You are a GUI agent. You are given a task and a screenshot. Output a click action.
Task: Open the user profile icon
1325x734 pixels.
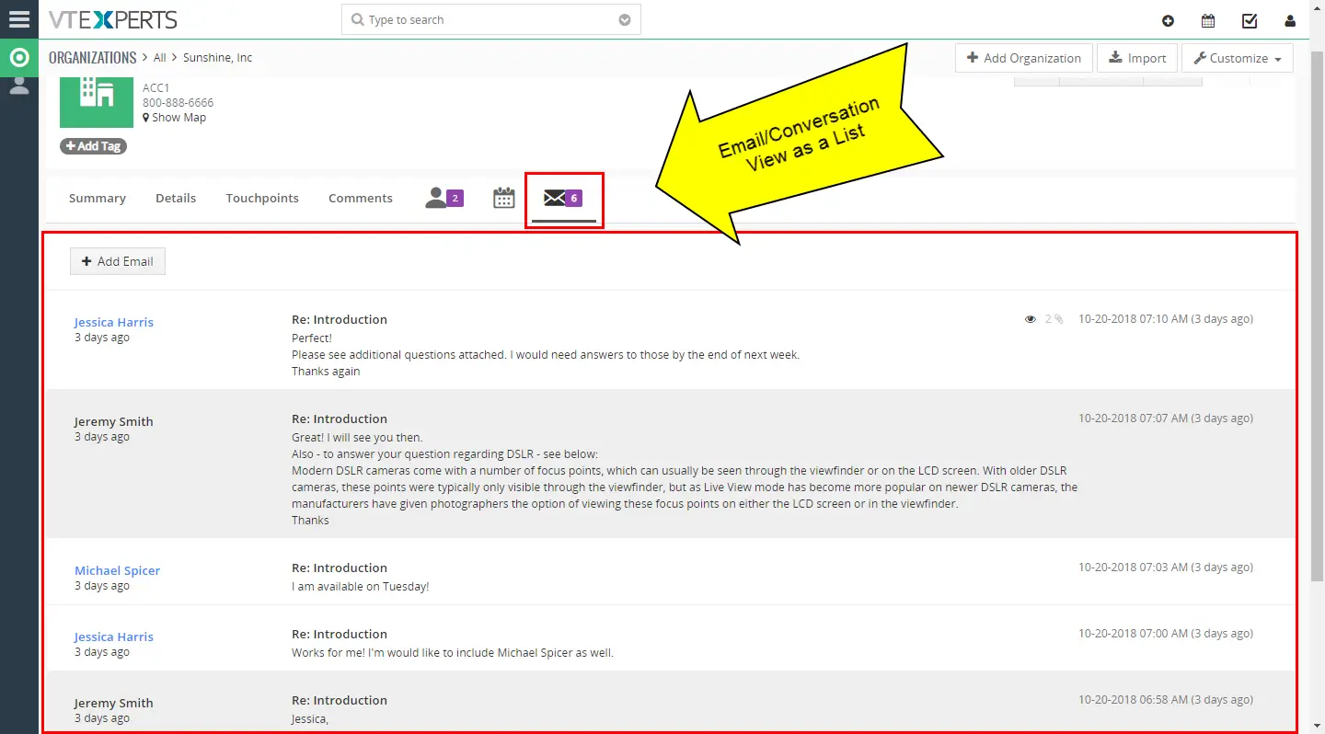(x=1289, y=21)
